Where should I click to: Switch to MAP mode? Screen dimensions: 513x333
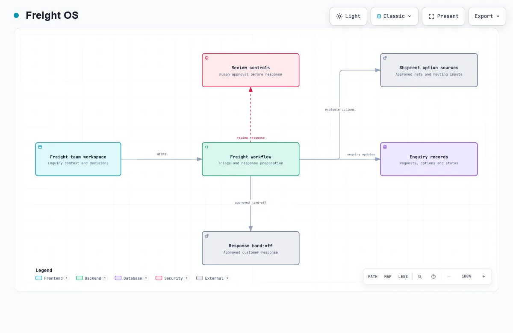coord(388,277)
